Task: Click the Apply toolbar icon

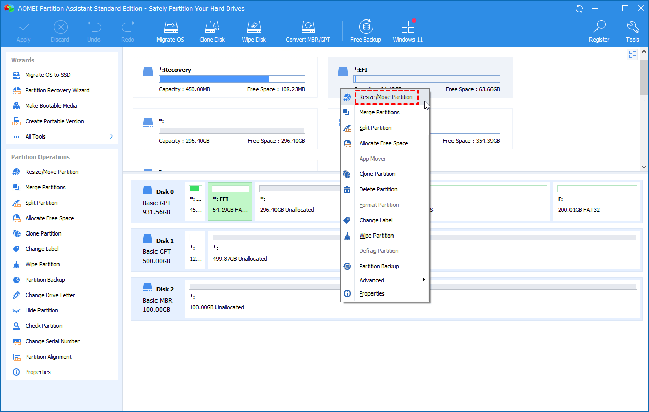Action: (24, 31)
